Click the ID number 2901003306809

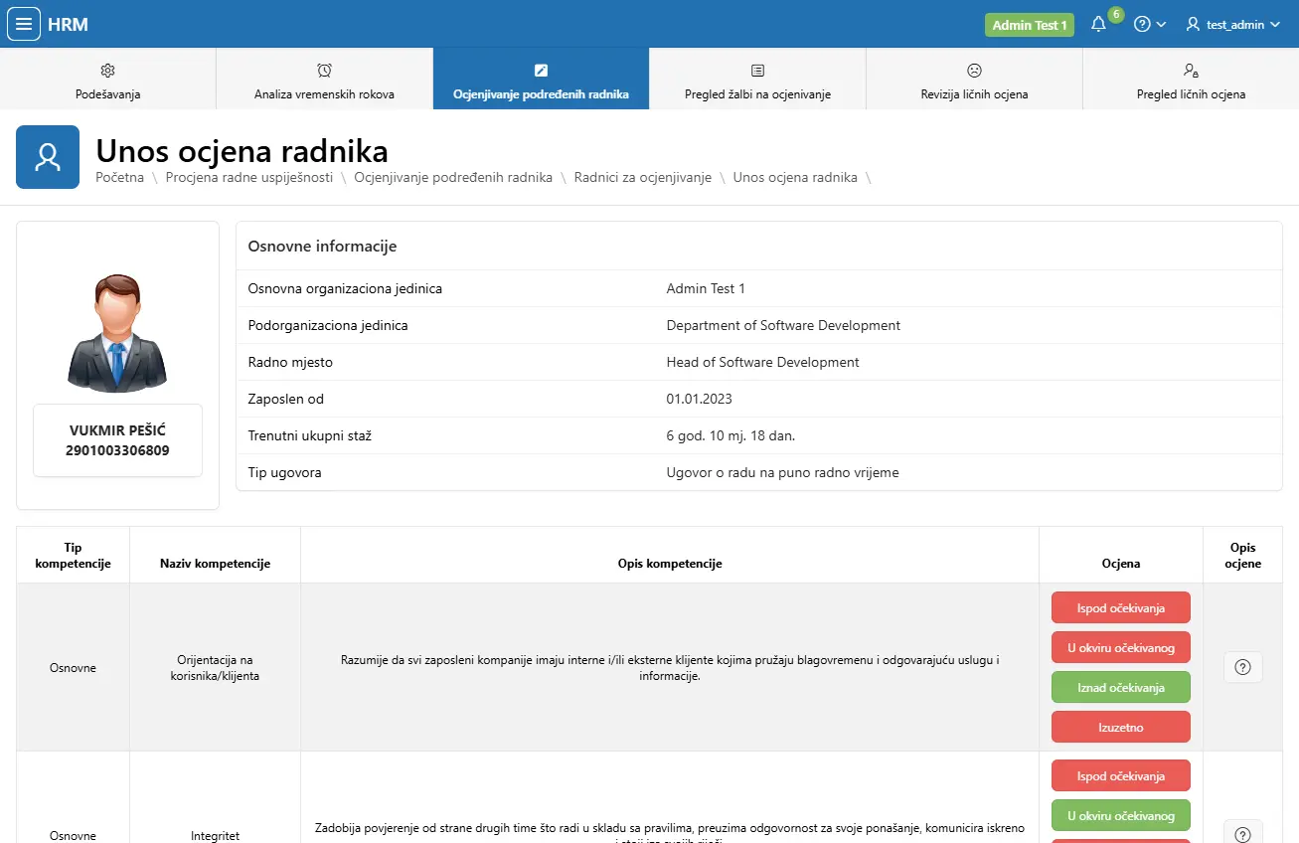click(x=117, y=450)
